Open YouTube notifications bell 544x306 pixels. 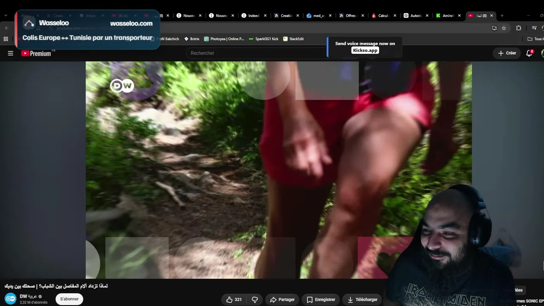(529, 53)
